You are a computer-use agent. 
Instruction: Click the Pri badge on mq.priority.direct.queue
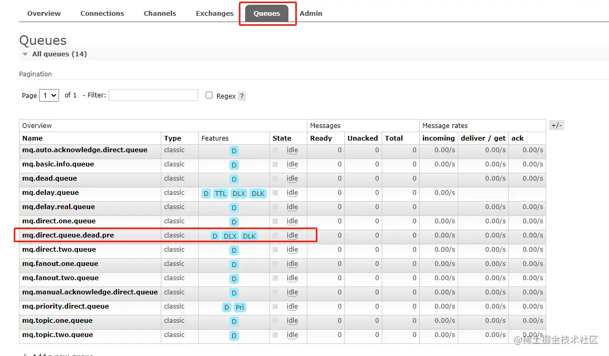coord(239,307)
